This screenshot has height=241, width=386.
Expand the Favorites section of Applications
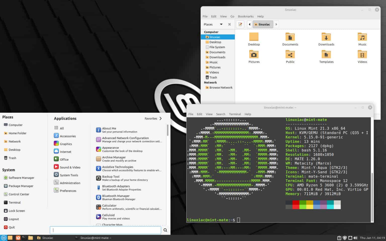(153, 118)
